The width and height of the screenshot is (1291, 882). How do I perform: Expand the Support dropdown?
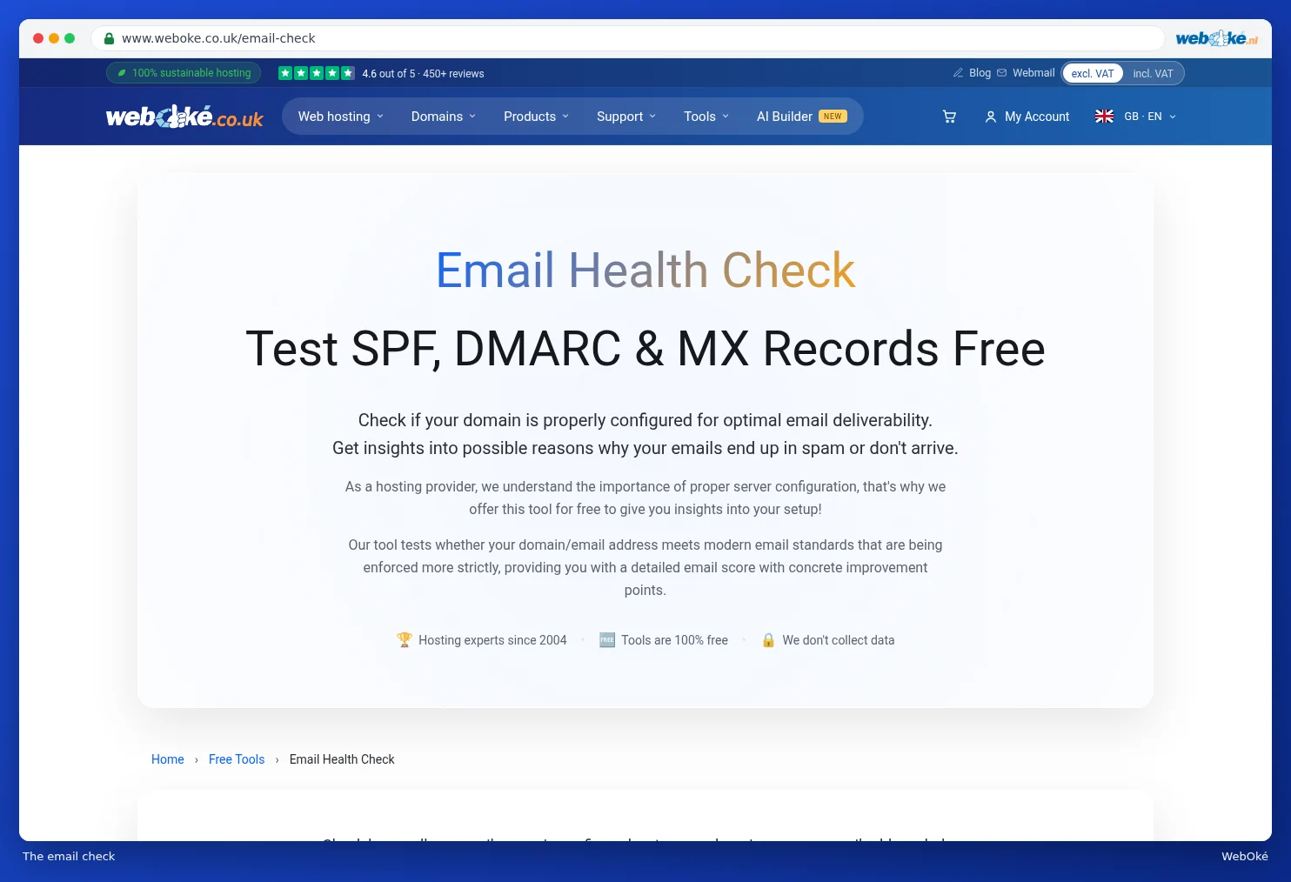[x=626, y=117]
